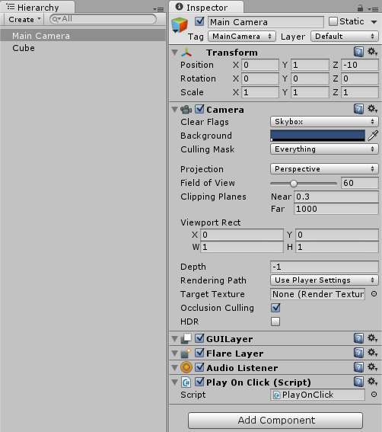Disable the Camera component checkbox
Viewport: 382px width, 432px height.
(x=199, y=109)
